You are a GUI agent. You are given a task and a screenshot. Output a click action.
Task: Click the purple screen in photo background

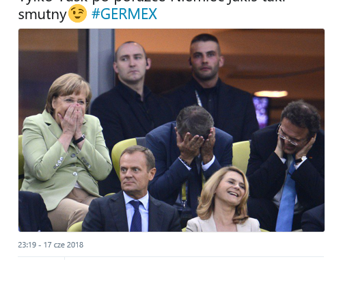[x=261, y=111]
